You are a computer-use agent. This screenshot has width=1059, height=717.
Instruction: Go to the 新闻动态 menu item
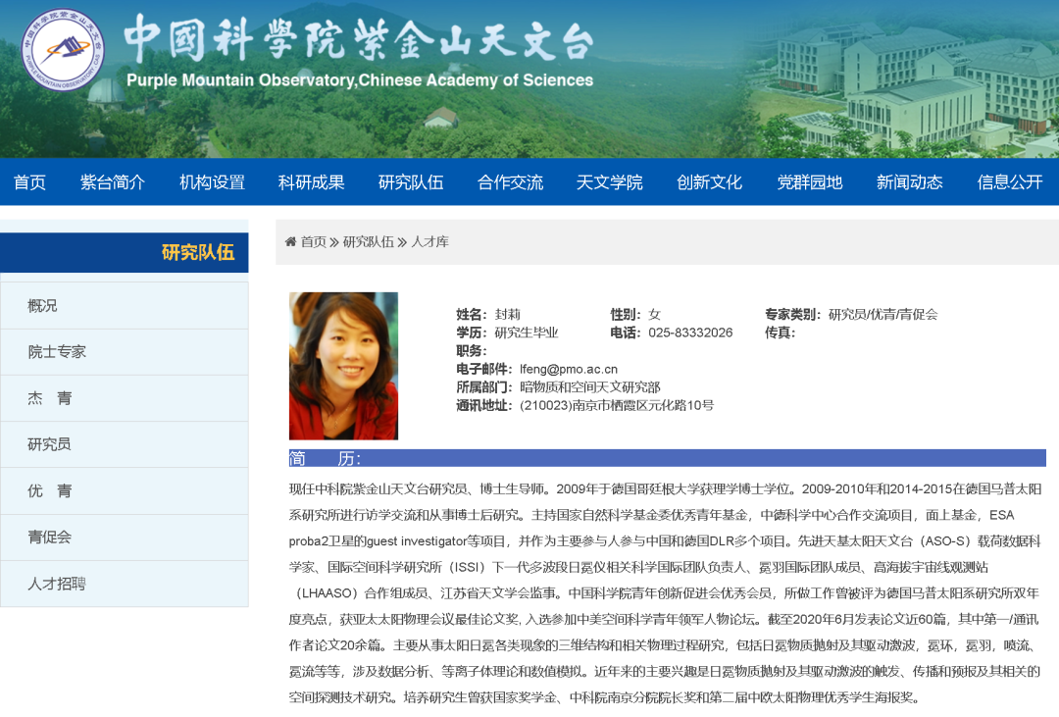pyautogui.click(x=909, y=182)
